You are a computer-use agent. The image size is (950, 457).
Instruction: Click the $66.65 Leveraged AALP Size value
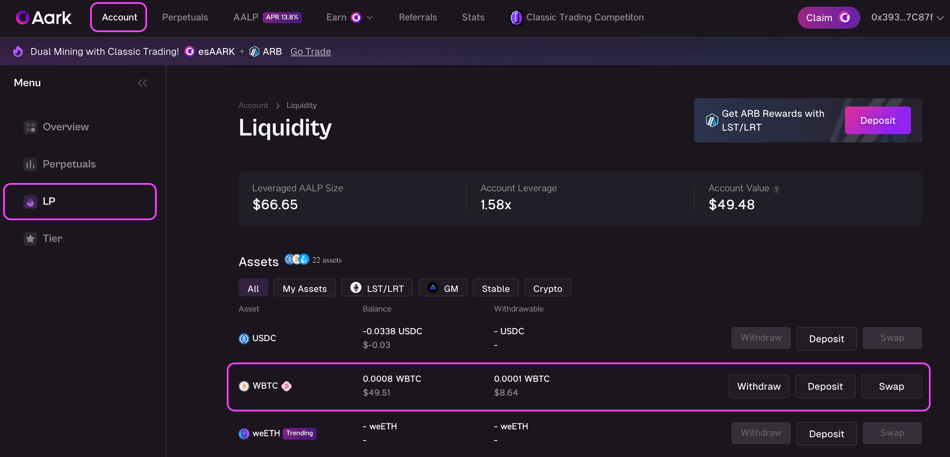point(275,204)
